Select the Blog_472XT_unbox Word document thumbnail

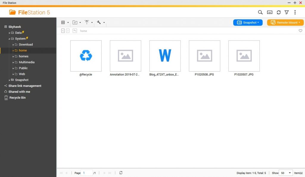pos(165,56)
